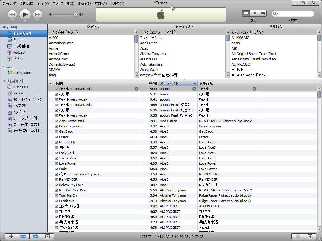This screenshot has width=322, height=241.
Task: Toggle the Genius sidebar button
Action: click(310, 237)
